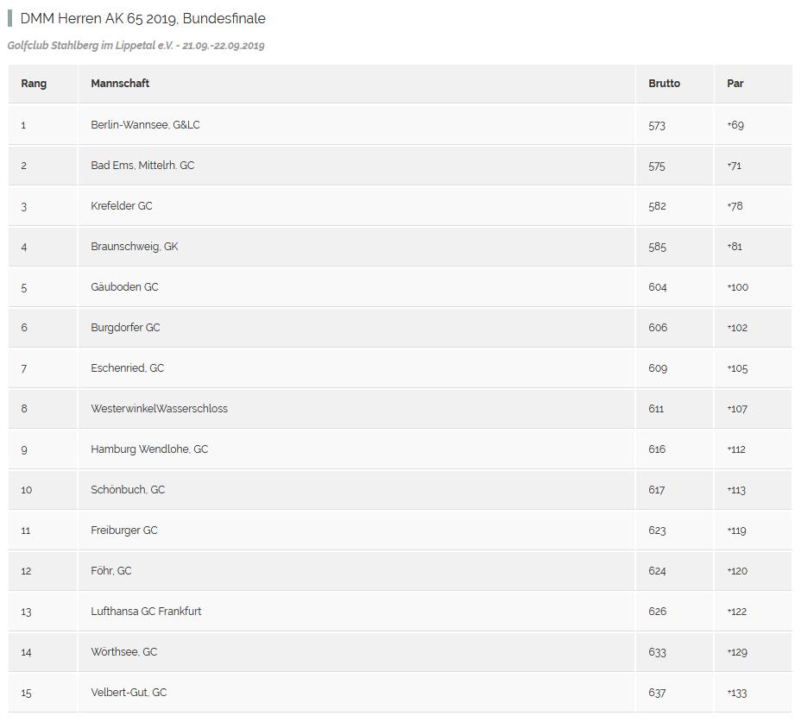Select the Gäuboden GC row
This screenshot has width=801, height=722.
click(400, 287)
